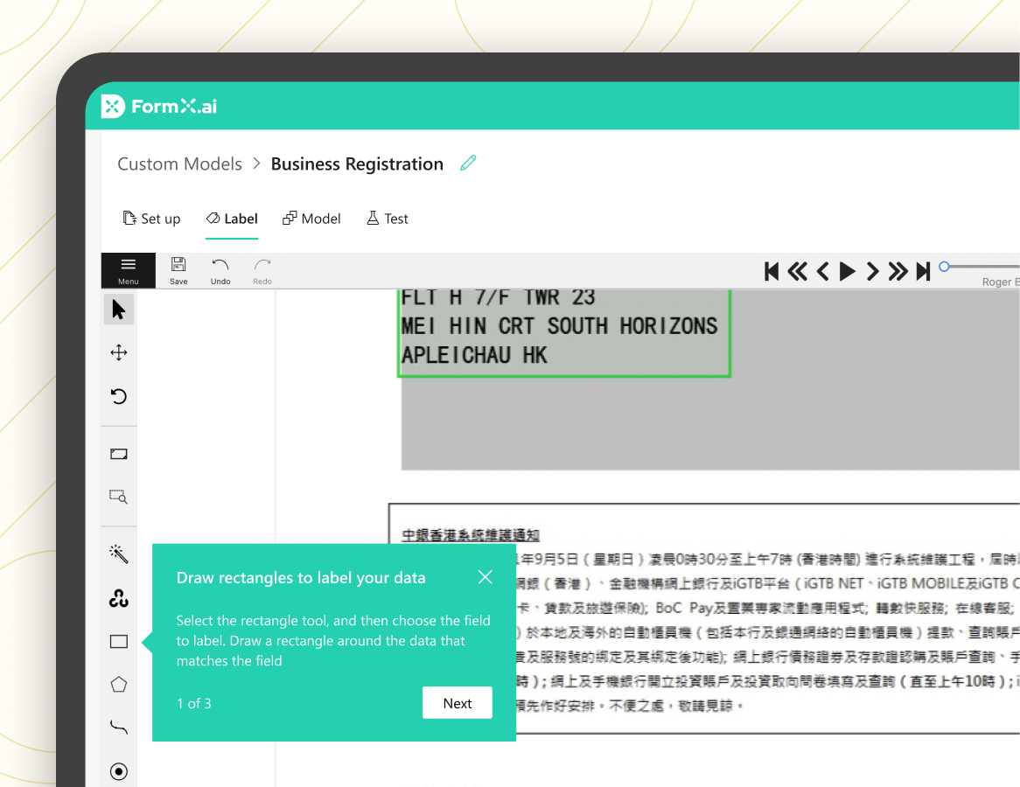The height and width of the screenshot is (787, 1020).
Task: Choose the zoom-to-region tool
Action: click(x=118, y=497)
